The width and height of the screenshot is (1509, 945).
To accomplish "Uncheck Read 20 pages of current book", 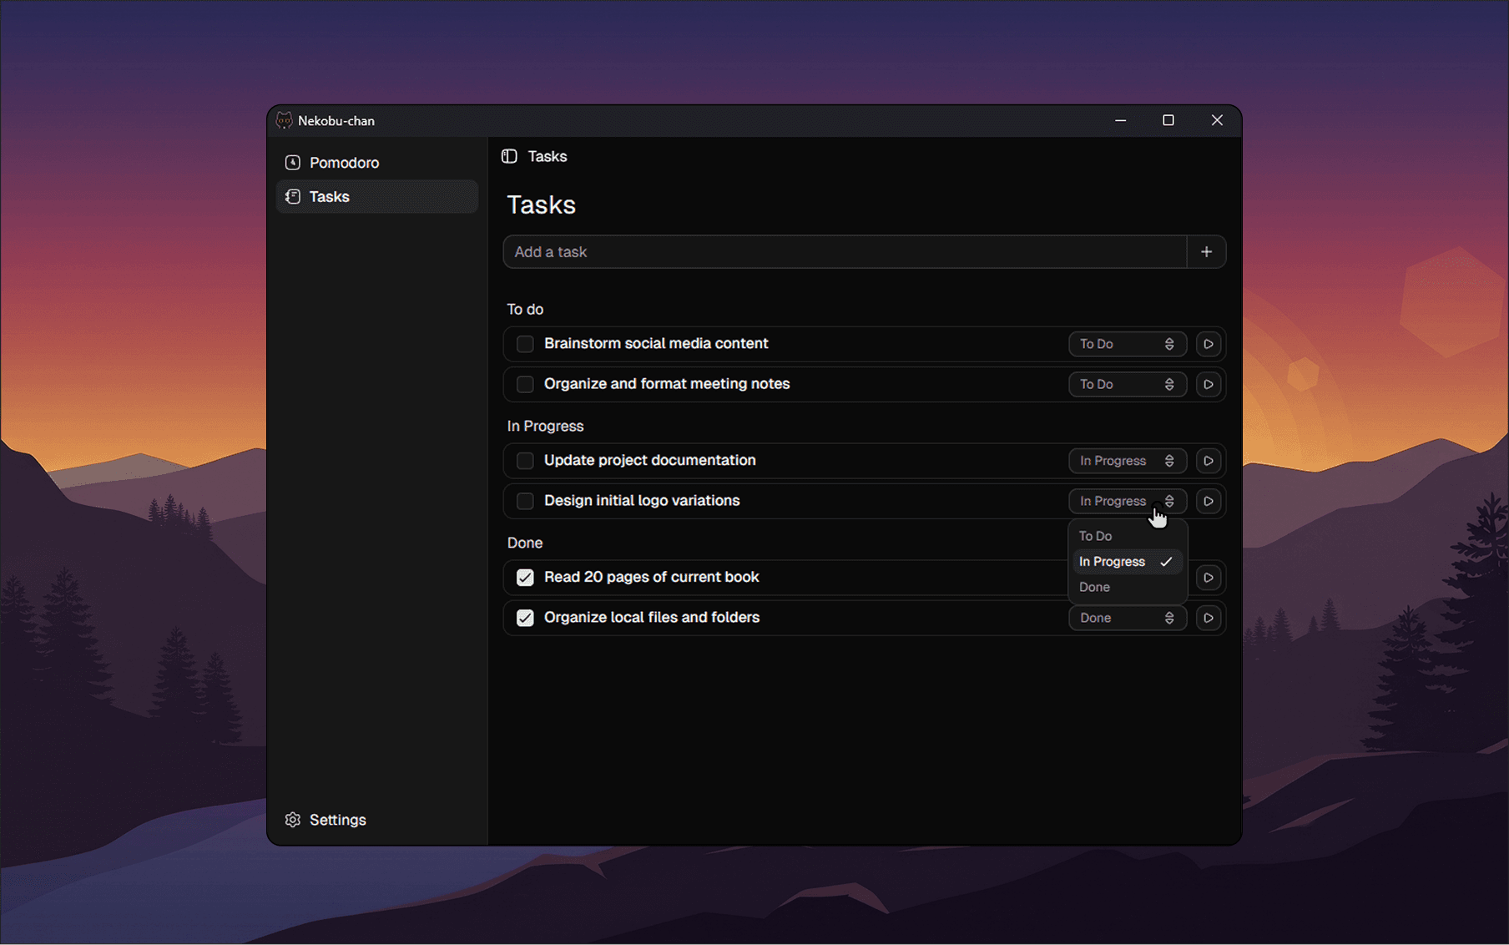I will coord(525,578).
